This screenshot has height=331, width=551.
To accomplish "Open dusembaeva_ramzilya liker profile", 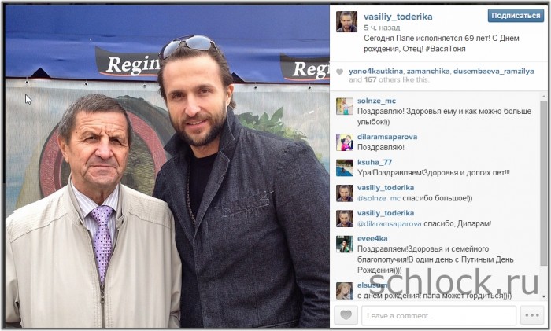I will pyautogui.click(x=494, y=72).
